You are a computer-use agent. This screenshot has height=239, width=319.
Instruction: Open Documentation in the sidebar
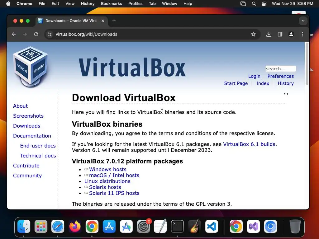click(x=32, y=136)
